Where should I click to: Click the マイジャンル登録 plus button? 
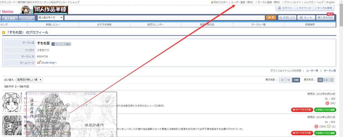pos(61,44)
